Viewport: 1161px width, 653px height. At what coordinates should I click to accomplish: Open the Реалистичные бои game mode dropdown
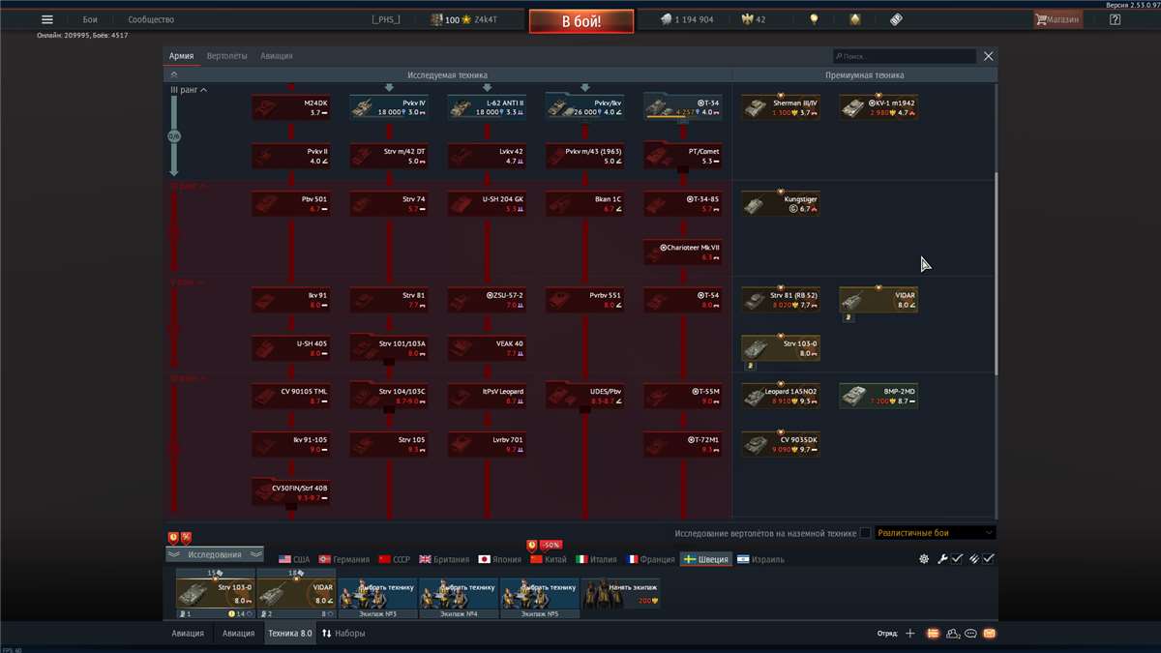[x=935, y=533]
